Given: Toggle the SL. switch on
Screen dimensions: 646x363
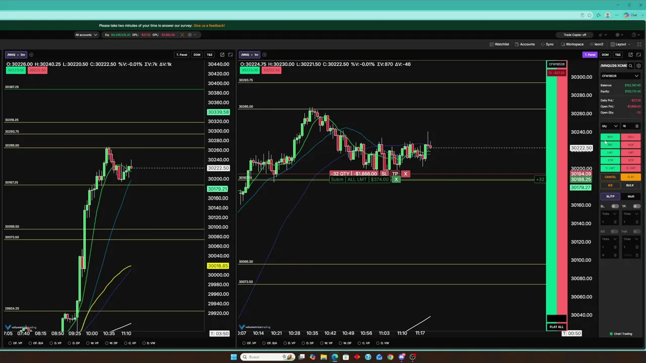Looking at the screenshot, I should tap(615, 206).
